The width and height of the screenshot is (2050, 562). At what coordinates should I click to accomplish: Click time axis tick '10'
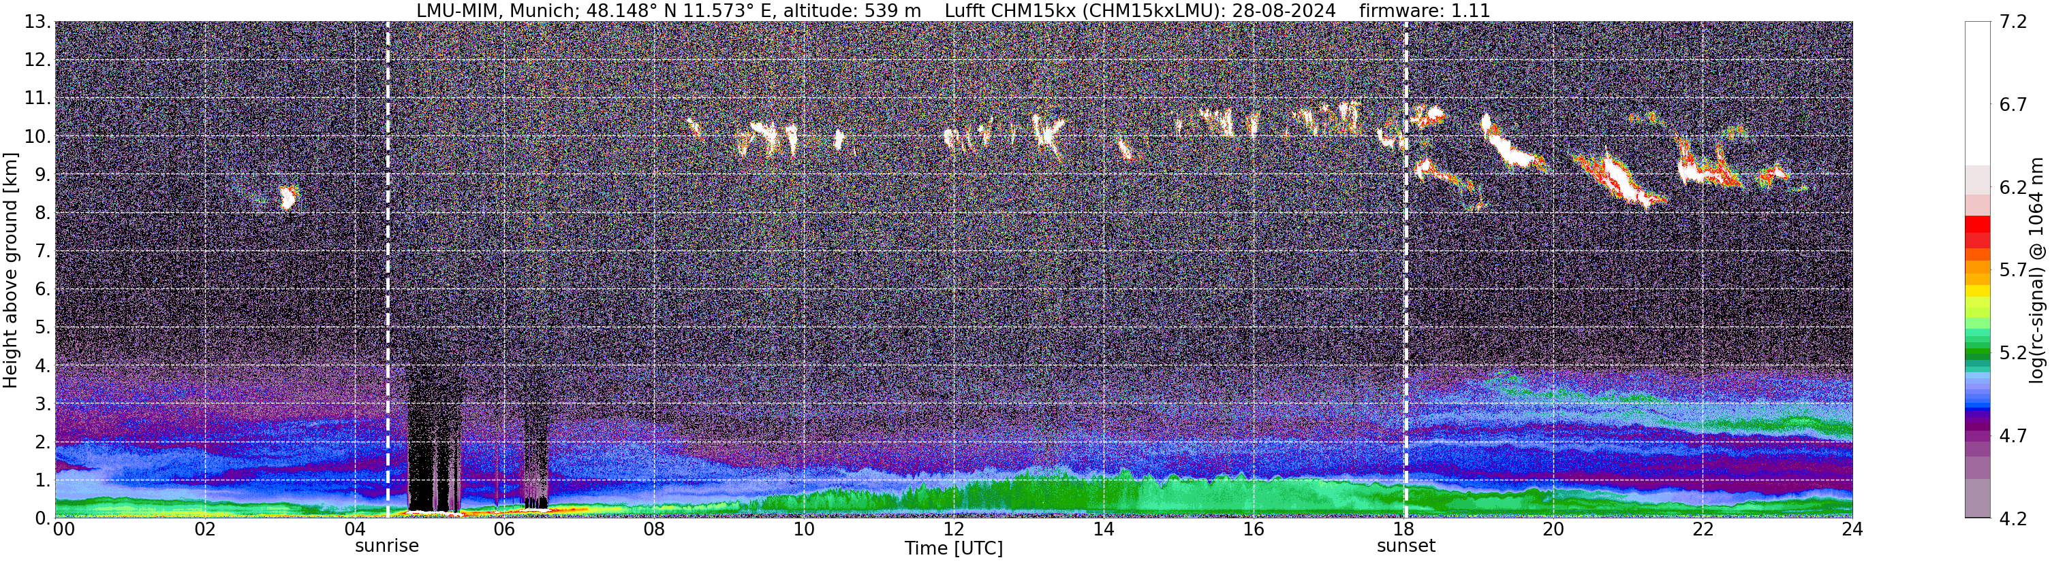click(804, 529)
